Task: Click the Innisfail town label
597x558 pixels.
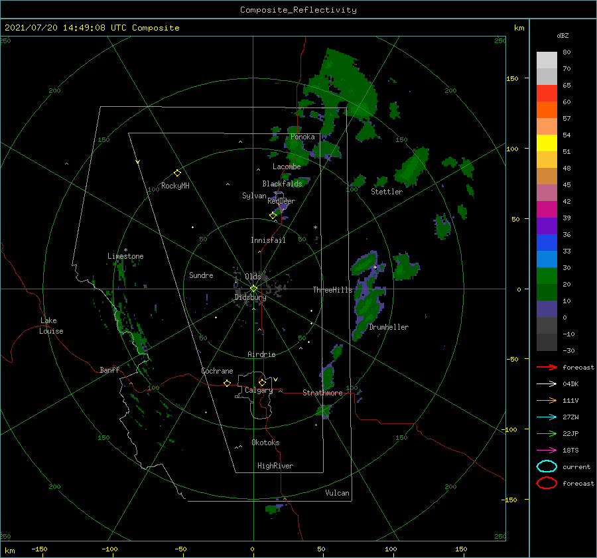Action: (x=268, y=240)
